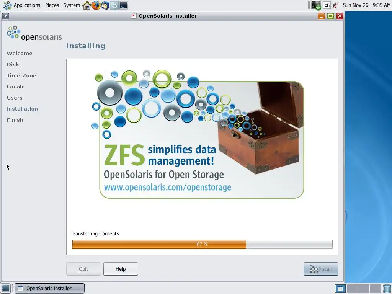
Task: Click the muted volume icon
Action: pyautogui.click(x=335, y=5)
